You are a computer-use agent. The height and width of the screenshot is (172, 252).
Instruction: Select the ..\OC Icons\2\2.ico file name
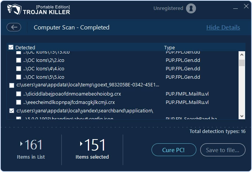click(x=44, y=60)
